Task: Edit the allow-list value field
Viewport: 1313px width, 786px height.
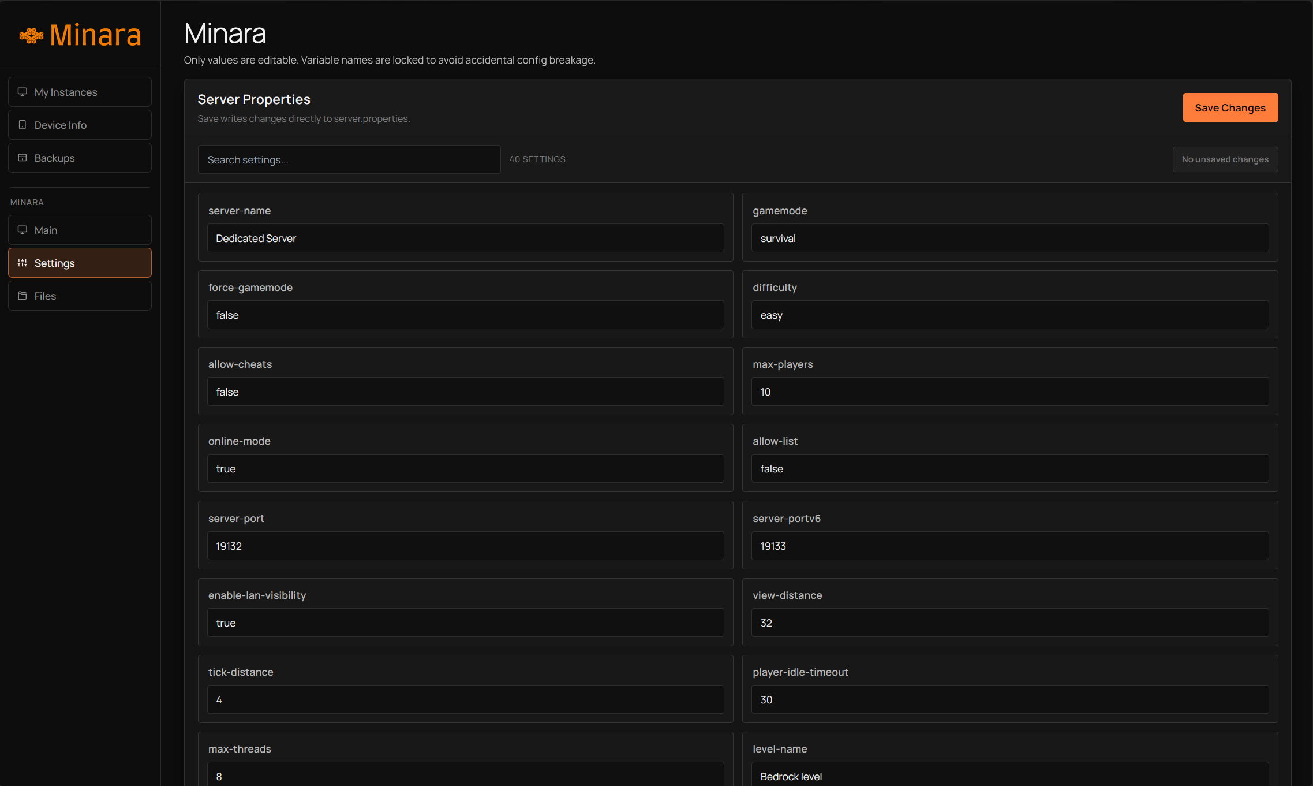Action: 1010,468
